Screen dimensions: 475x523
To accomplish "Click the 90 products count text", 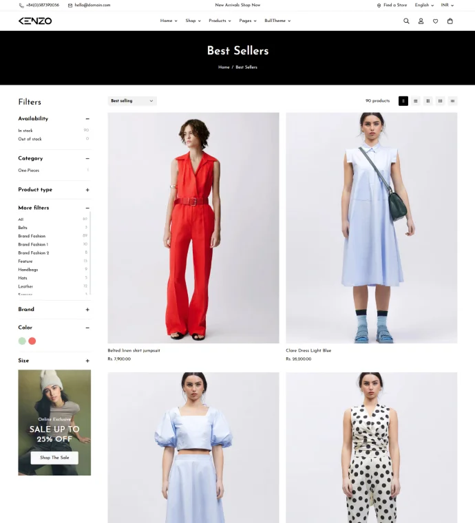I will coord(378,100).
